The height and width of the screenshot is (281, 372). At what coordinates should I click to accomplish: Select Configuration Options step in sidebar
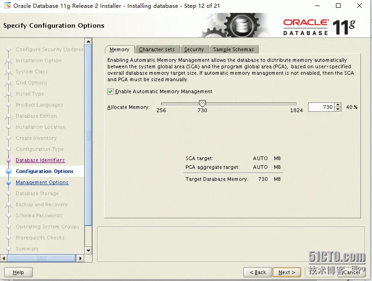(x=44, y=171)
